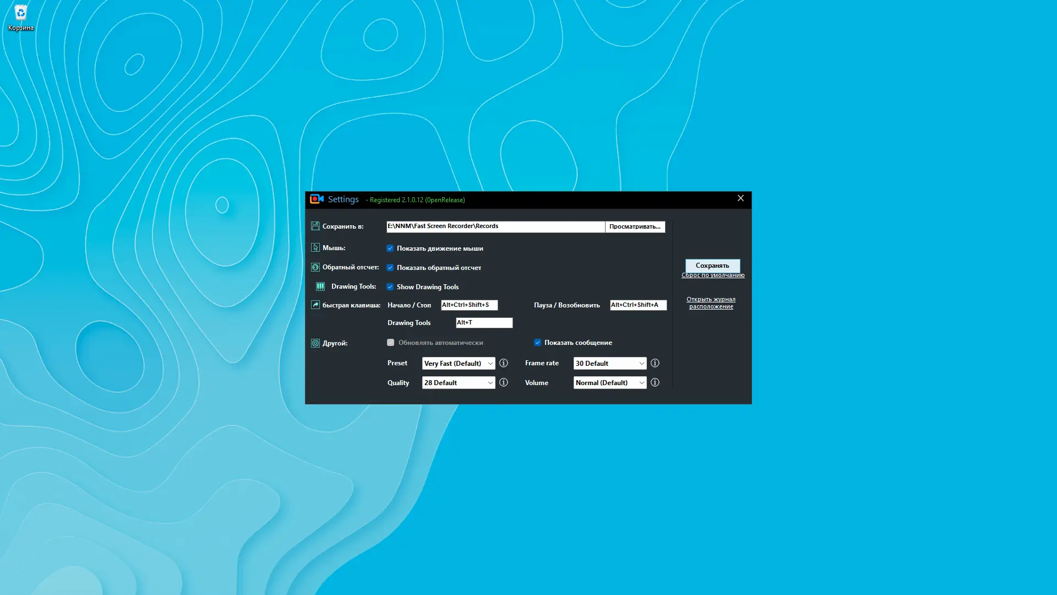The width and height of the screenshot is (1057, 595).
Task: Toggle Show Drawing Tools checkbox
Action: pos(391,286)
